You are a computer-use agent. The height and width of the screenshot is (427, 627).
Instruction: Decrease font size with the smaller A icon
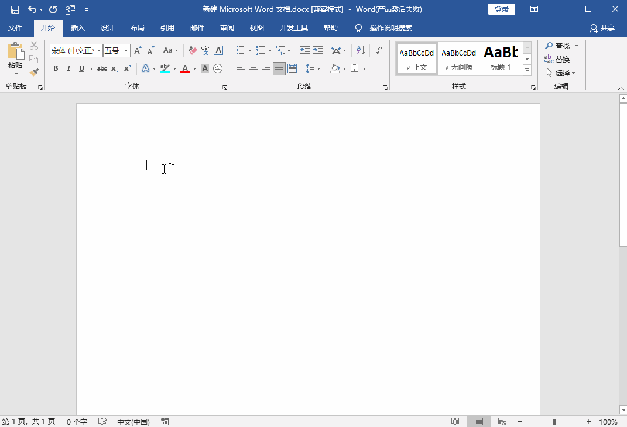[x=151, y=50]
